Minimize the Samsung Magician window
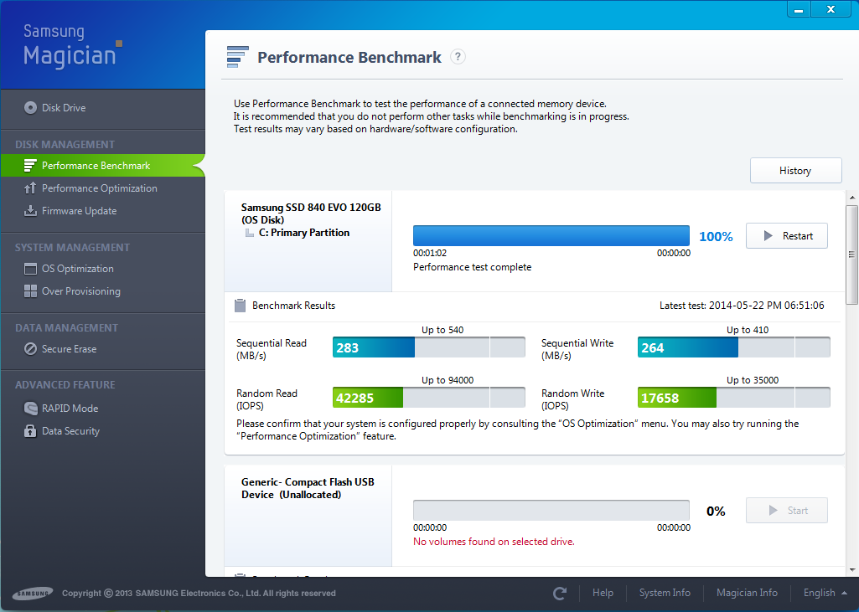859x612 pixels. click(x=799, y=9)
